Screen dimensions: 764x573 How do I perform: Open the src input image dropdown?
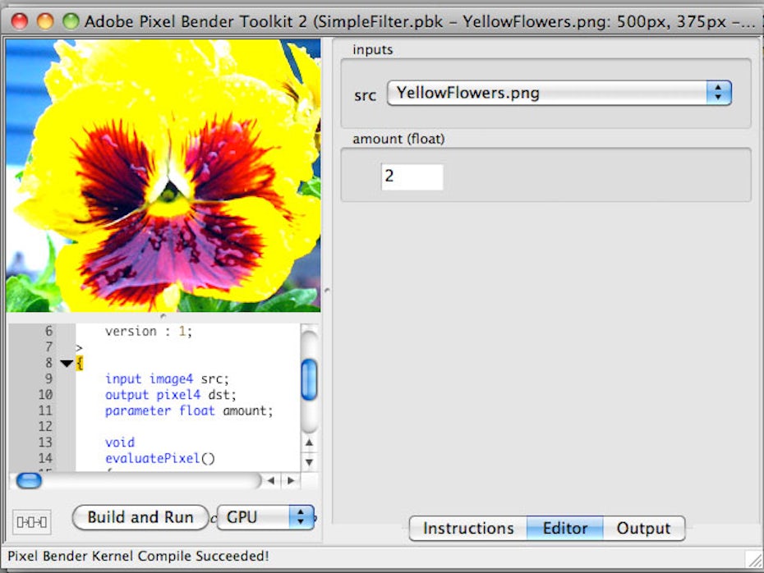point(559,93)
